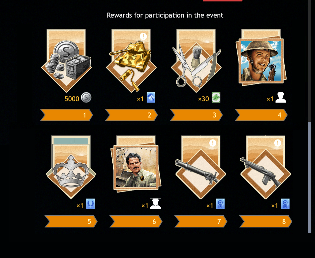Click the exclamation mark on stage 8 weapon

point(278,143)
